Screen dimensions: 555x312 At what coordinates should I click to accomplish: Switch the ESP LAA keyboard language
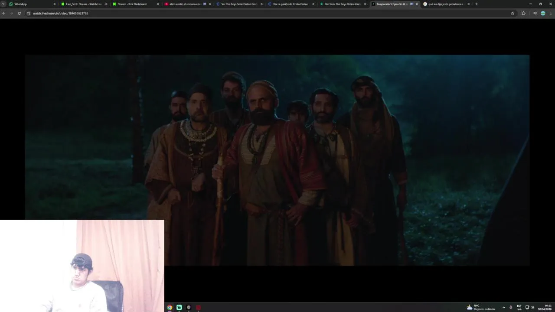pyautogui.click(x=519, y=307)
